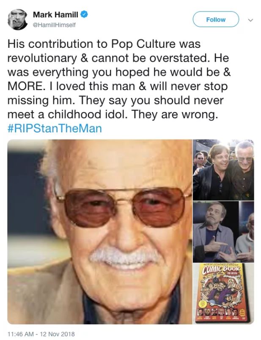Screen dimensions: 261x340
Task: Click the words "missing him" in tweet
Action: tap(47, 100)
